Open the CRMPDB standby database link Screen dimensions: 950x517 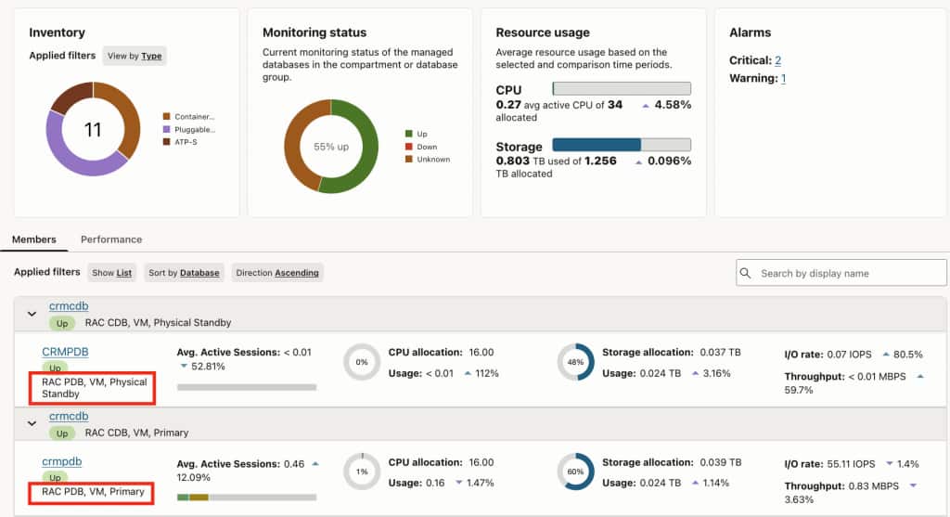(66, 352)
